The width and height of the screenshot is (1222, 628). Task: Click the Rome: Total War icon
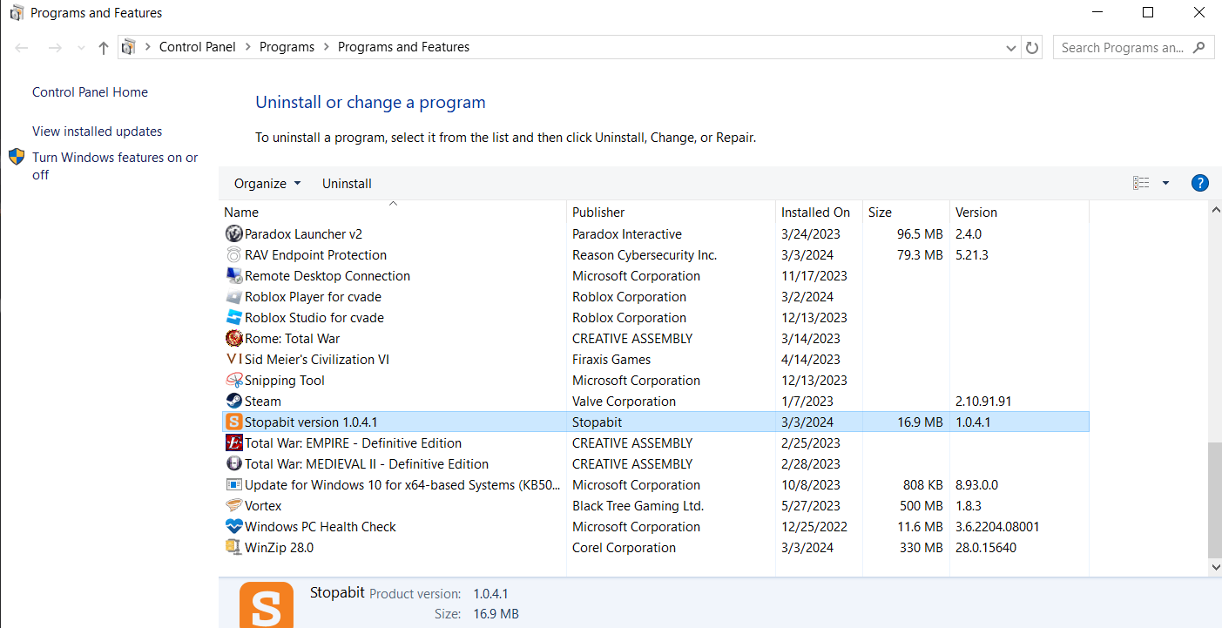[233, 338]
